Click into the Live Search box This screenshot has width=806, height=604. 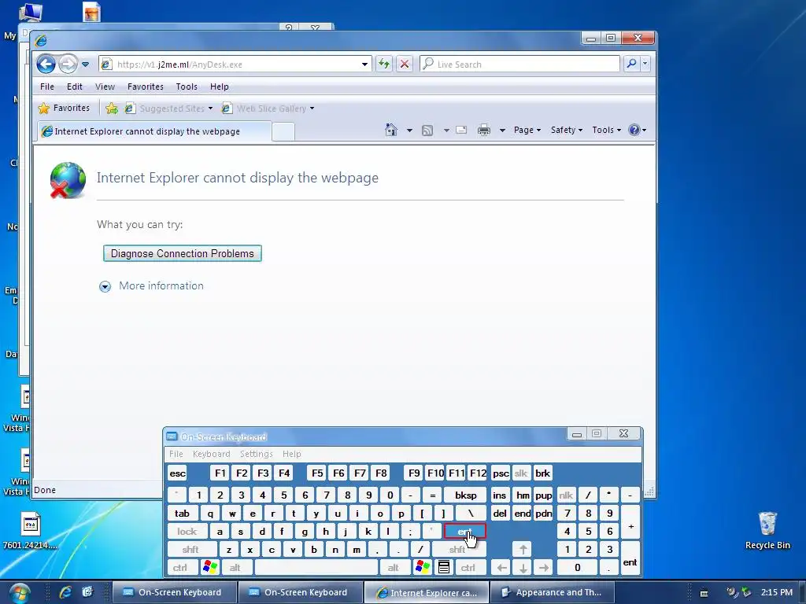pos(519,64)
